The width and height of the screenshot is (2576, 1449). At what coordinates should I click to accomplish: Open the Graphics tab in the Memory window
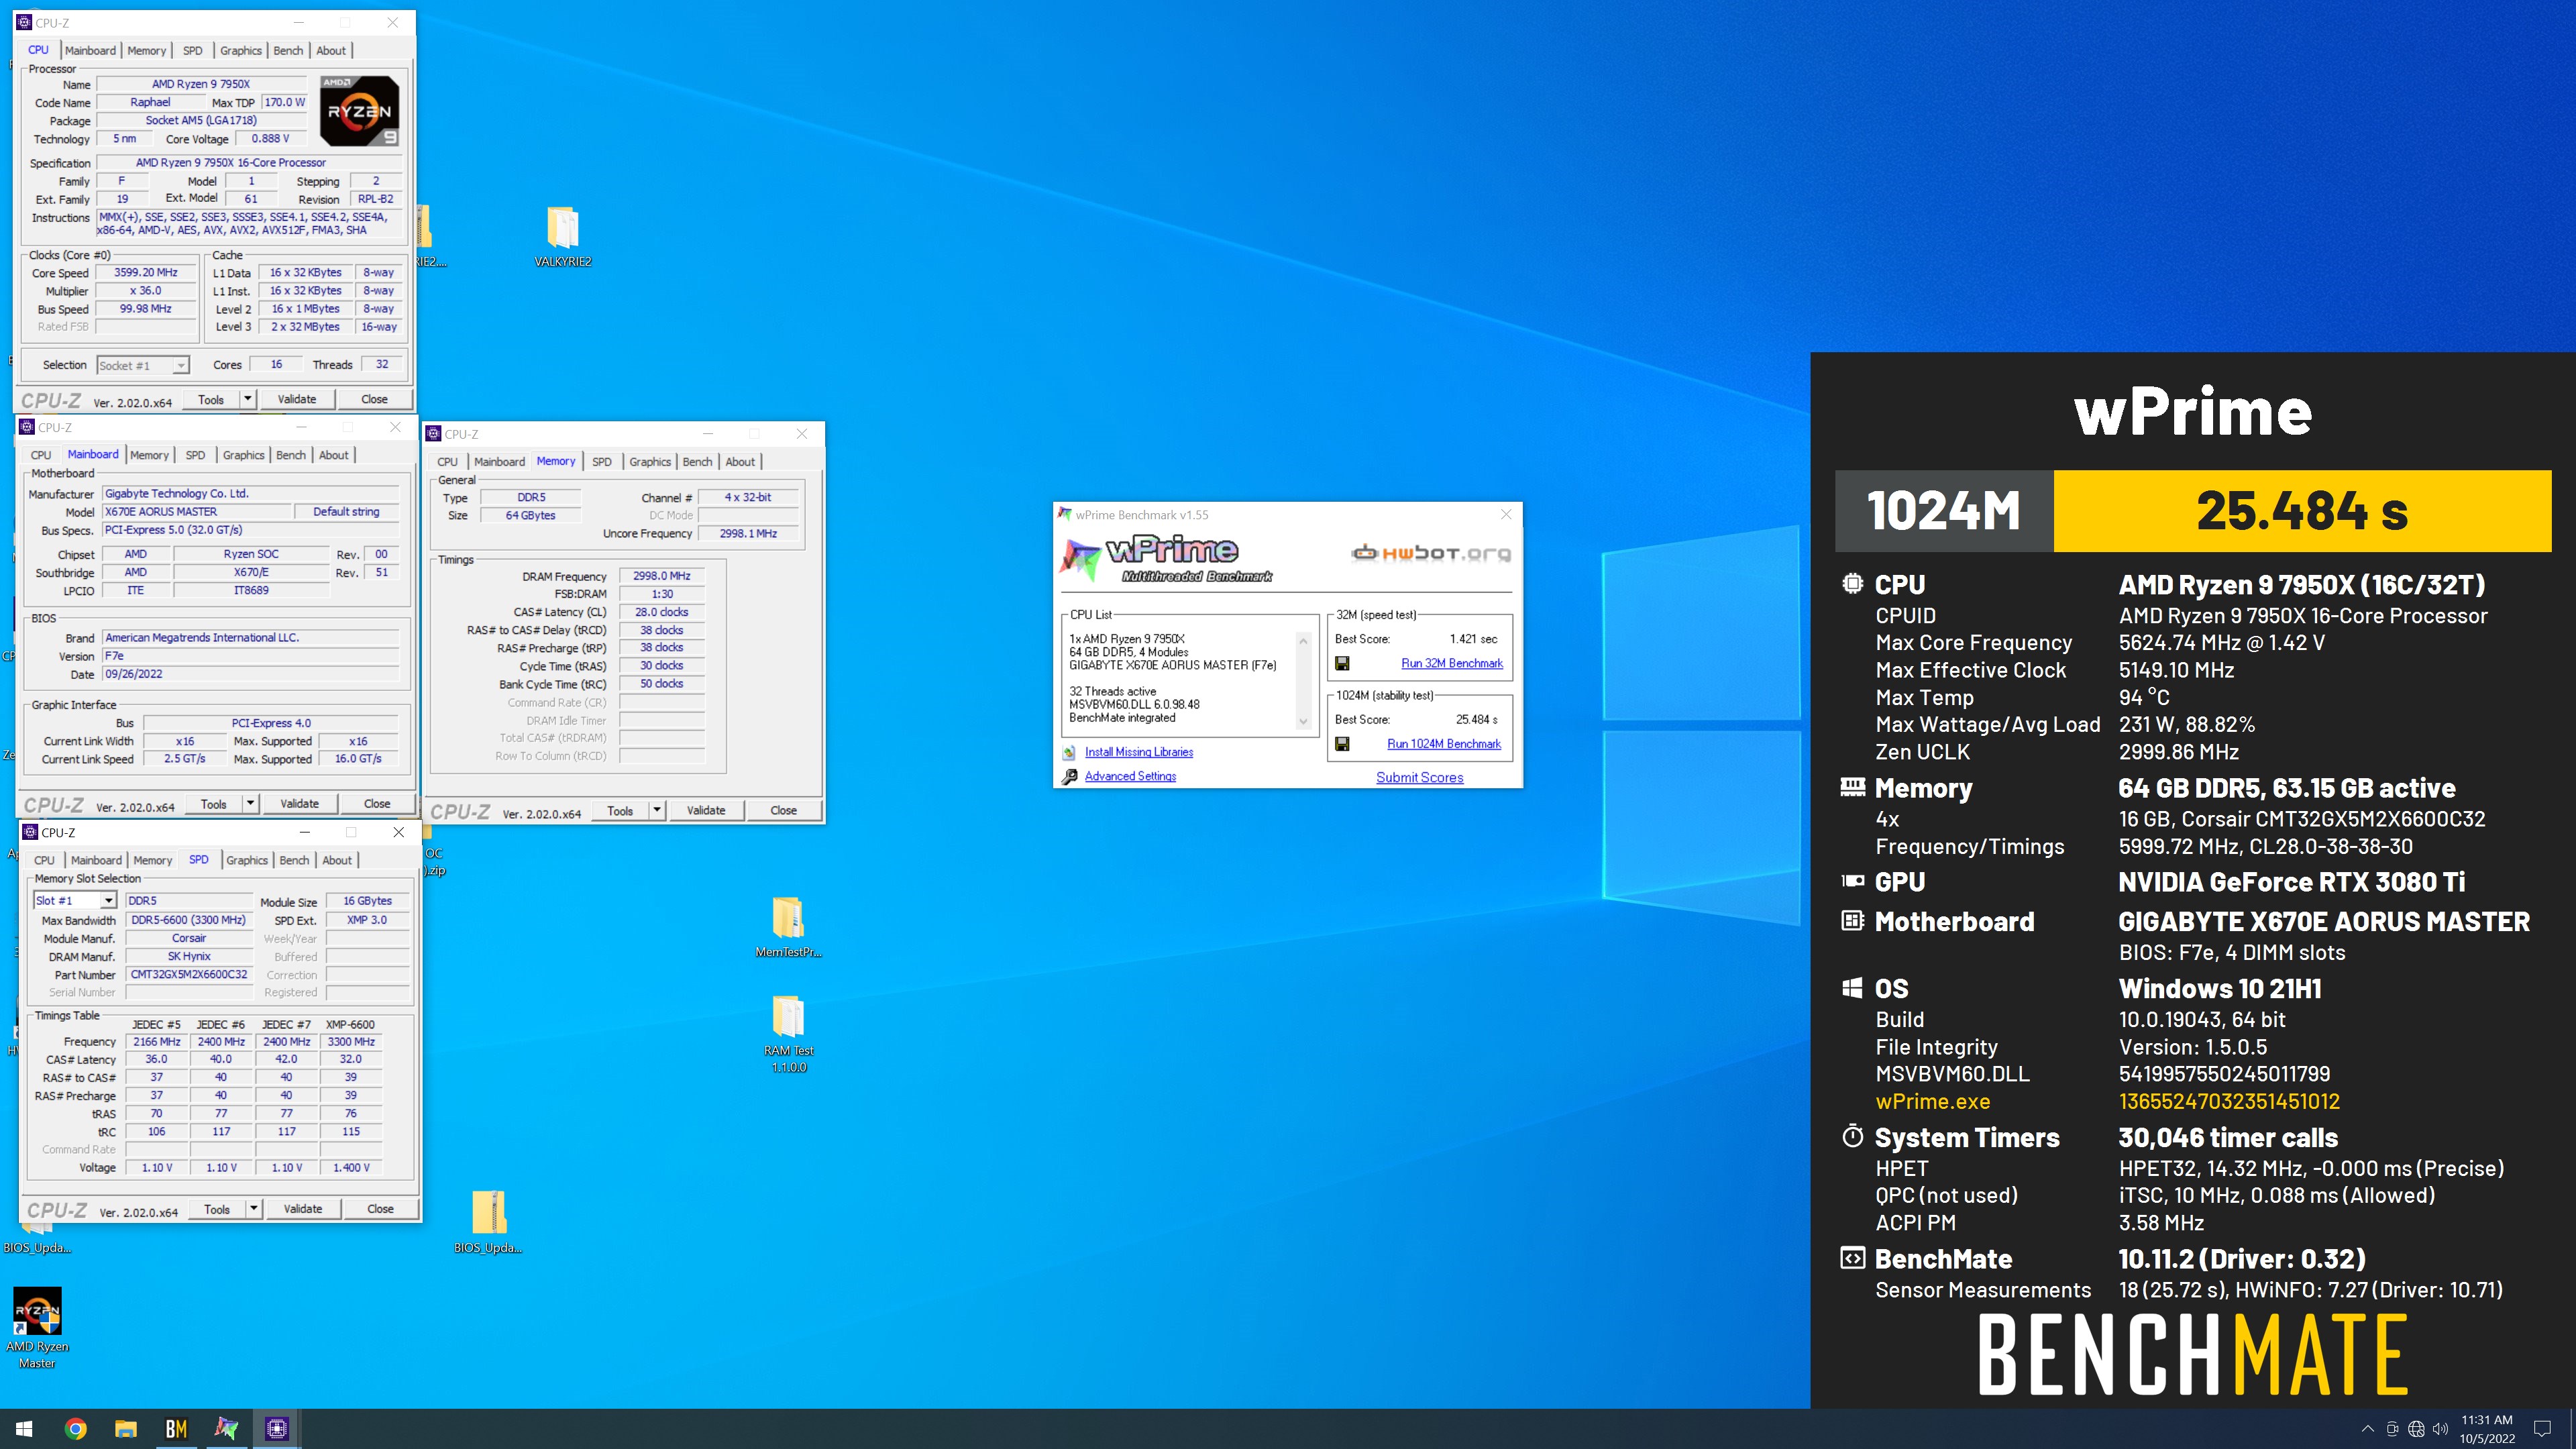[x=650, y=462]
